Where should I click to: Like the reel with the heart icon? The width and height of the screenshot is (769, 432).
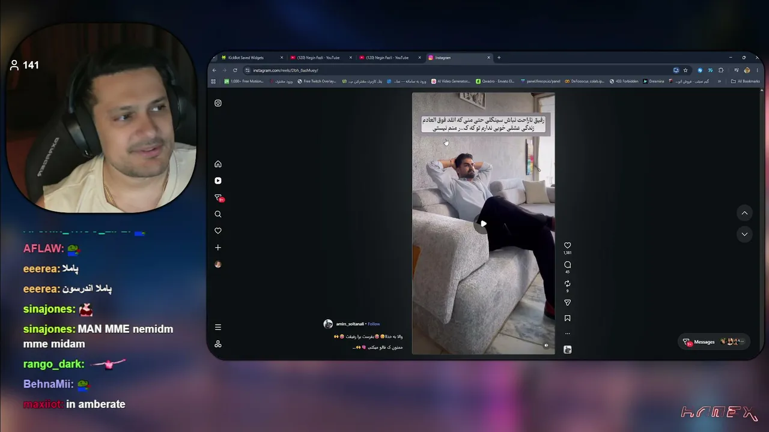pos(567,245)
